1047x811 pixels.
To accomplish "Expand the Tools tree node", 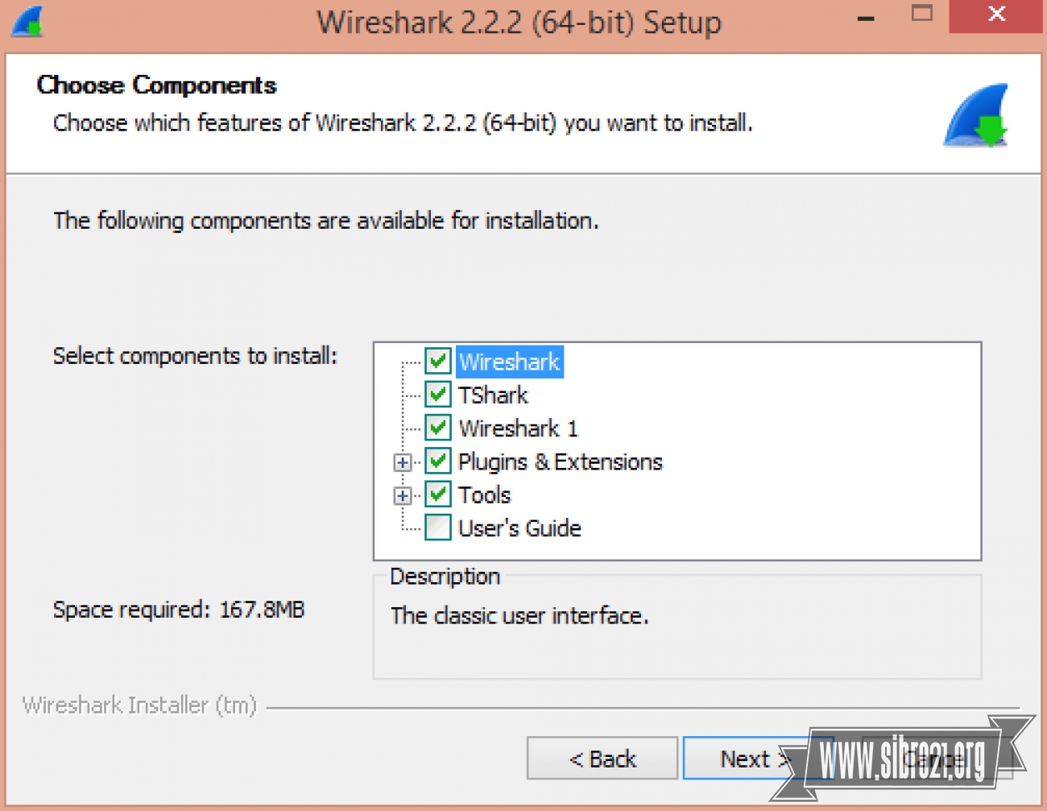I will [403, 495].
